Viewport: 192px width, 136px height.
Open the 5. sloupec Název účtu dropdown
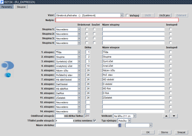click(x=79, y=70)
